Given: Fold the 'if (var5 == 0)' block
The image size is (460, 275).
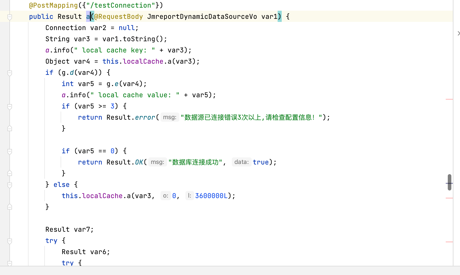Looking at the screenshot, I should click(10, 152).
